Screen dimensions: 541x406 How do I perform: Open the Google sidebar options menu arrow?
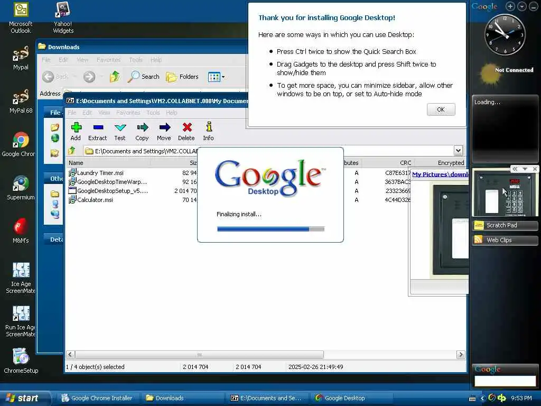tap(521, 6)
